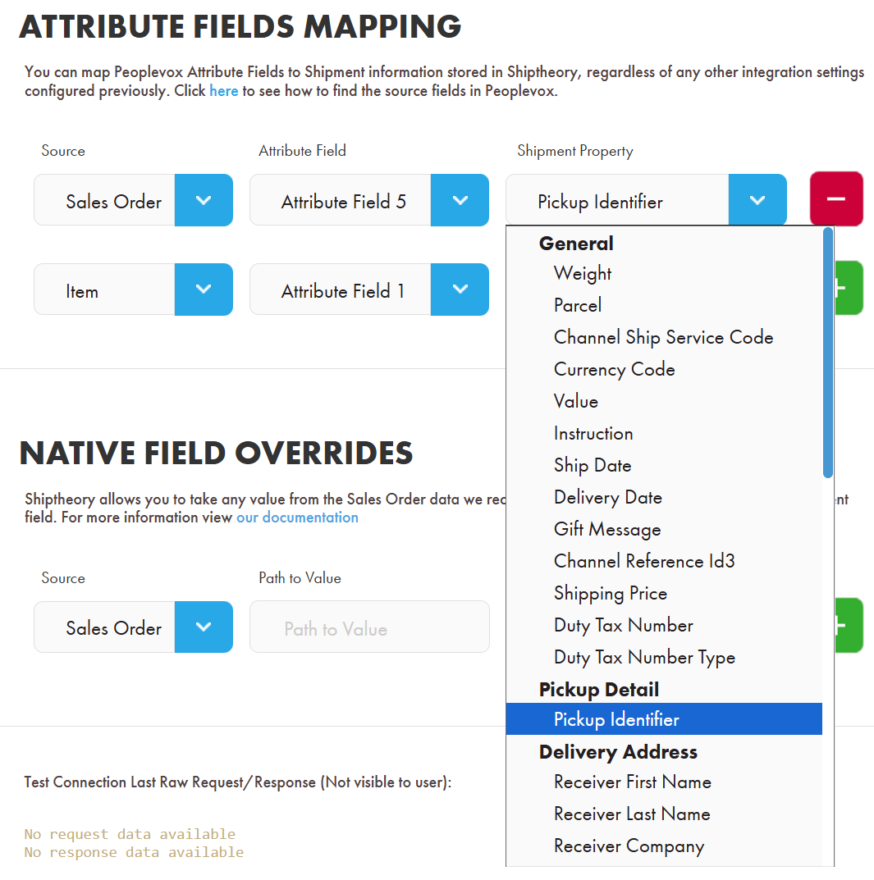
Task: Choose Gift Message option
Action: (x=664, y=529)
